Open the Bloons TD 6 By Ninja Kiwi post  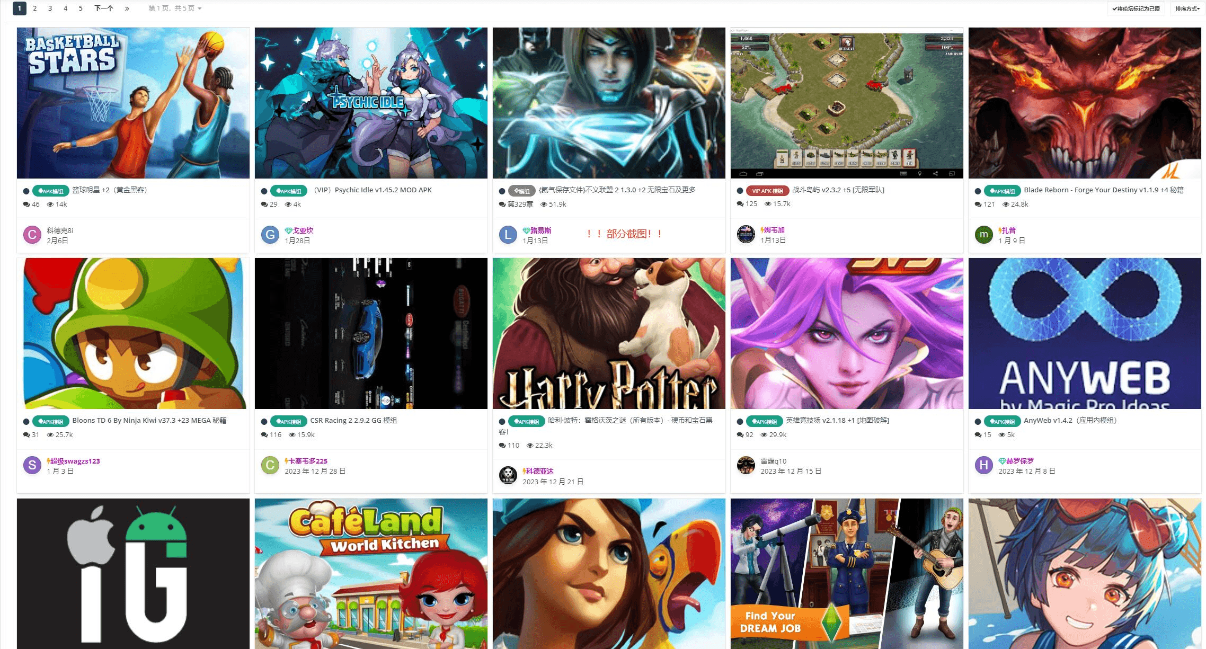(149, 421)
